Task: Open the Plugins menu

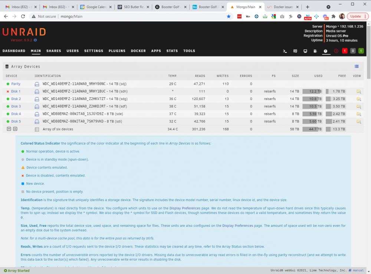Action: pos(117,51)
